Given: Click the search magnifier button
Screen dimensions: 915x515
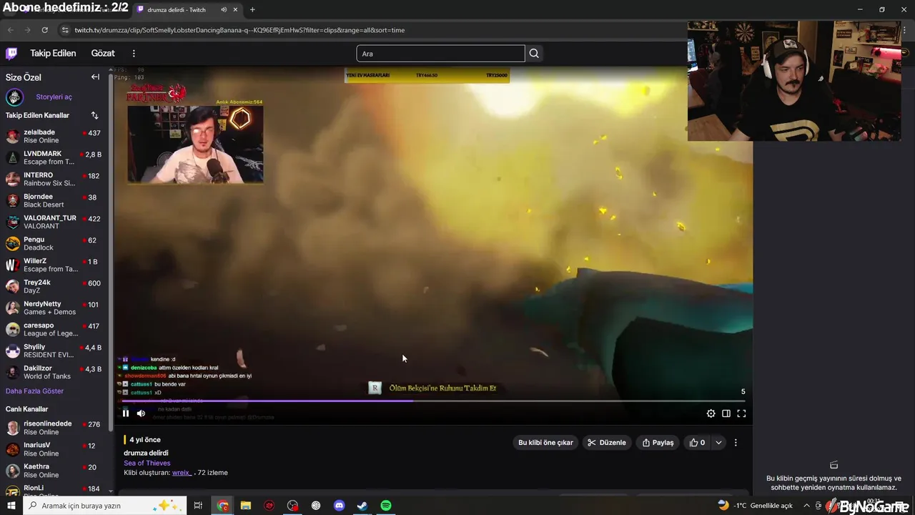Looking at the screenshot, I should 534,54.
